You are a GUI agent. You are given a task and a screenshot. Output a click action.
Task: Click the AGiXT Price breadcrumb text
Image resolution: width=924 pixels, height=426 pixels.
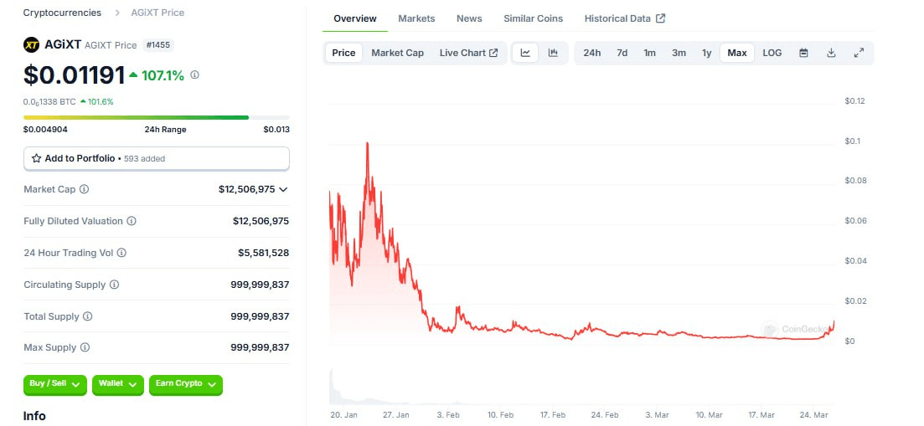[x=157, y=13]
